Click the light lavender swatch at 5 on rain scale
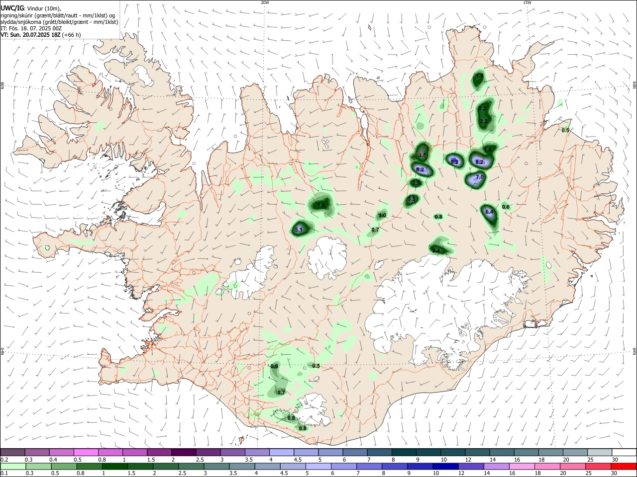 pos(318,466)
